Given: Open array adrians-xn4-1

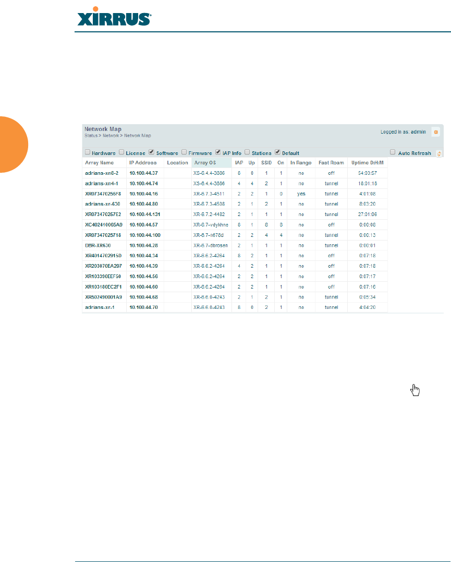Looking at the screenshot, I should pyautogui.click(x=101, y=184).
